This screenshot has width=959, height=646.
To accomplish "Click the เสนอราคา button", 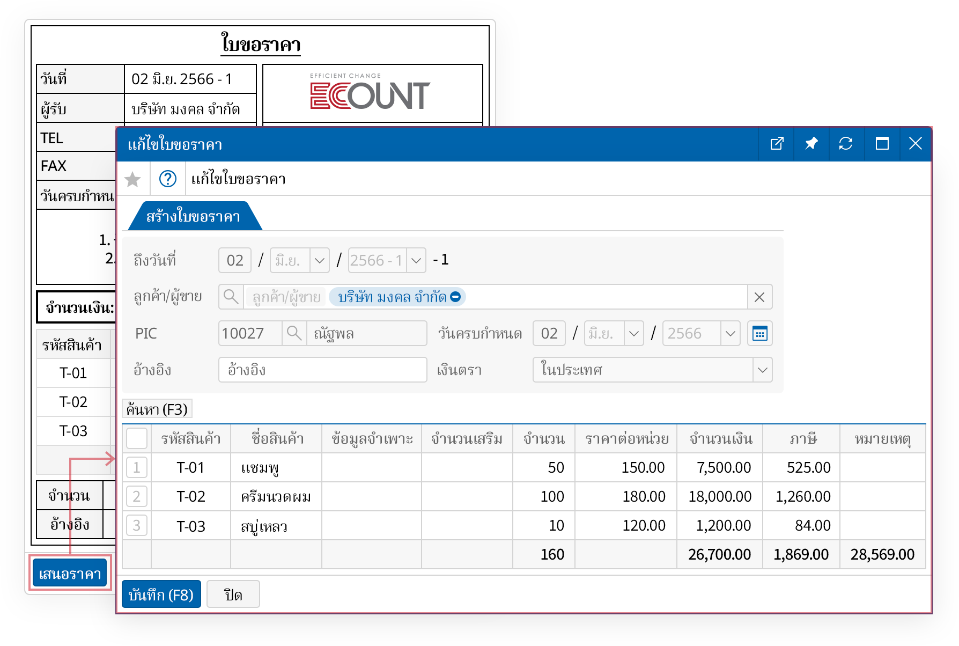I will (x=70, y=574).
